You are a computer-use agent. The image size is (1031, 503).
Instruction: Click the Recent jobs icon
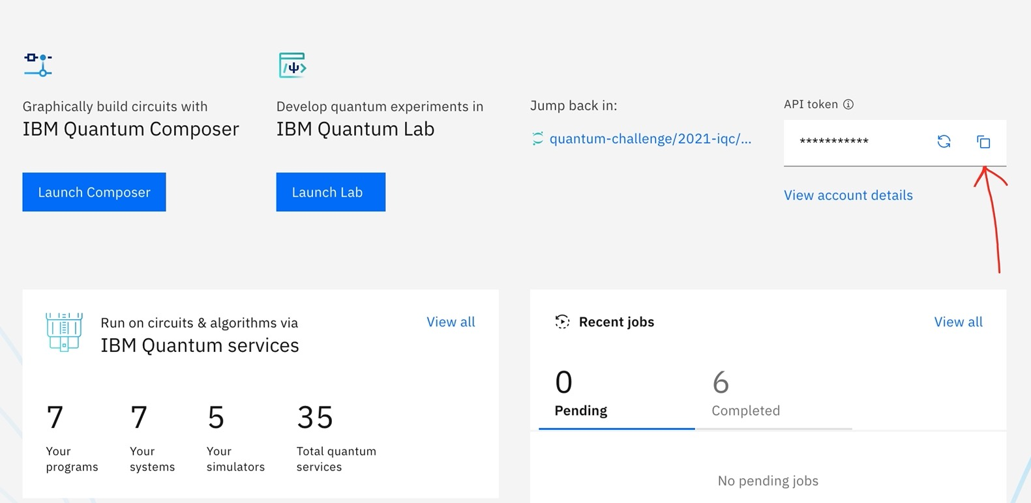click(562, 322)
